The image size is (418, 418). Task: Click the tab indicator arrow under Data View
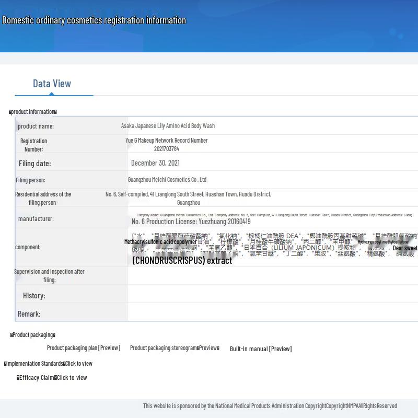[x=52, y=94]
